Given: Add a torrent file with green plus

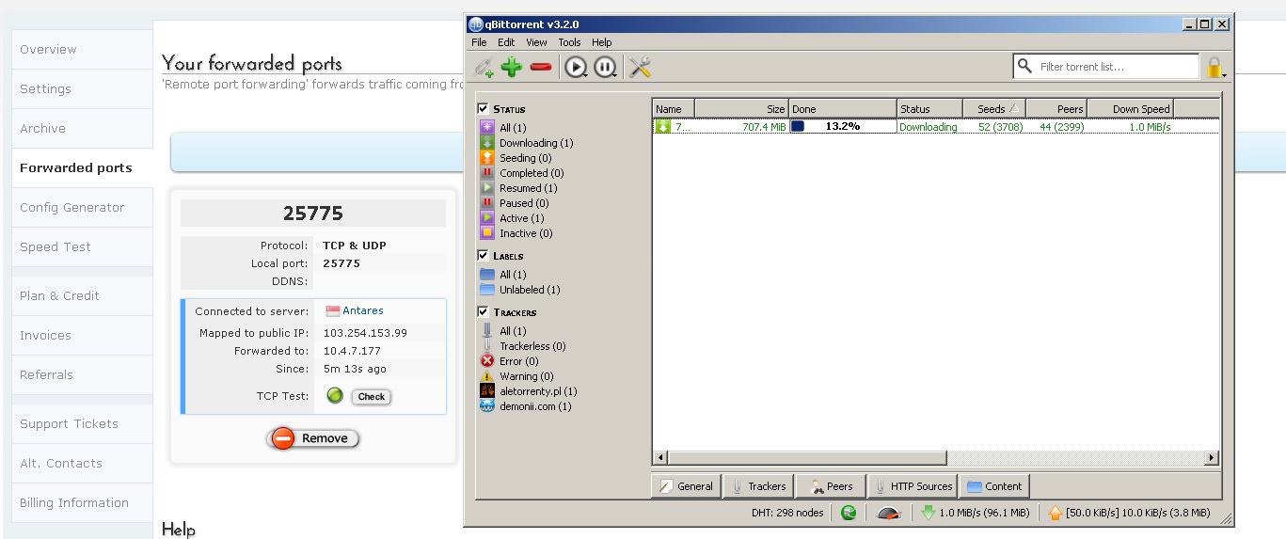Looking at the screenshot, I should click(511, 67).
